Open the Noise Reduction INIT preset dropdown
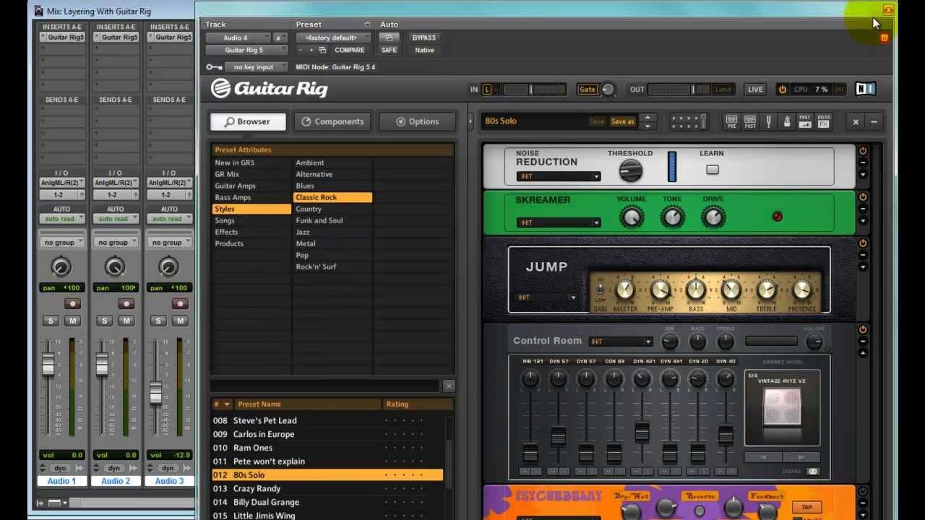925x520 pixels. coord(558,177)
